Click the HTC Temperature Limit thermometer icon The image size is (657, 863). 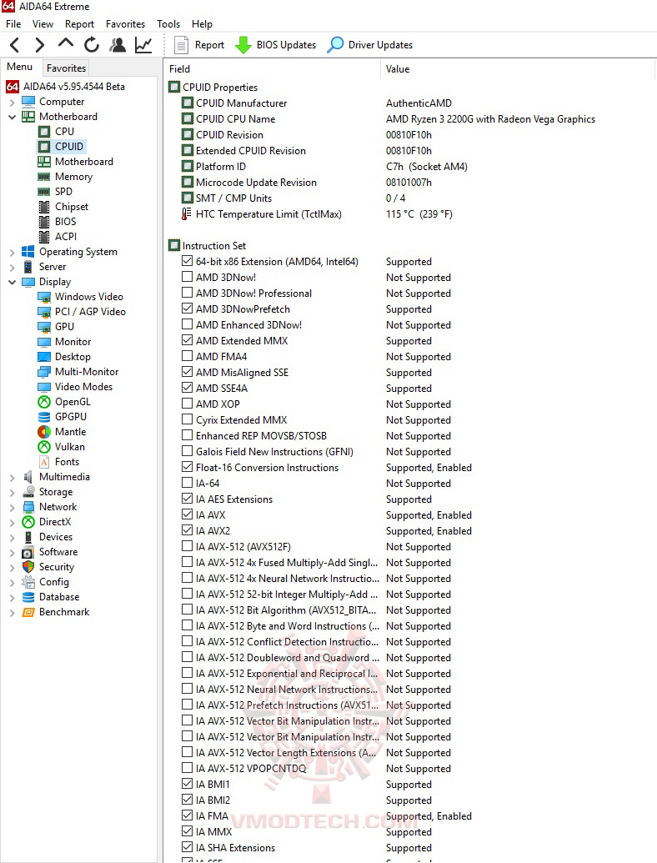tap(187, 214)
